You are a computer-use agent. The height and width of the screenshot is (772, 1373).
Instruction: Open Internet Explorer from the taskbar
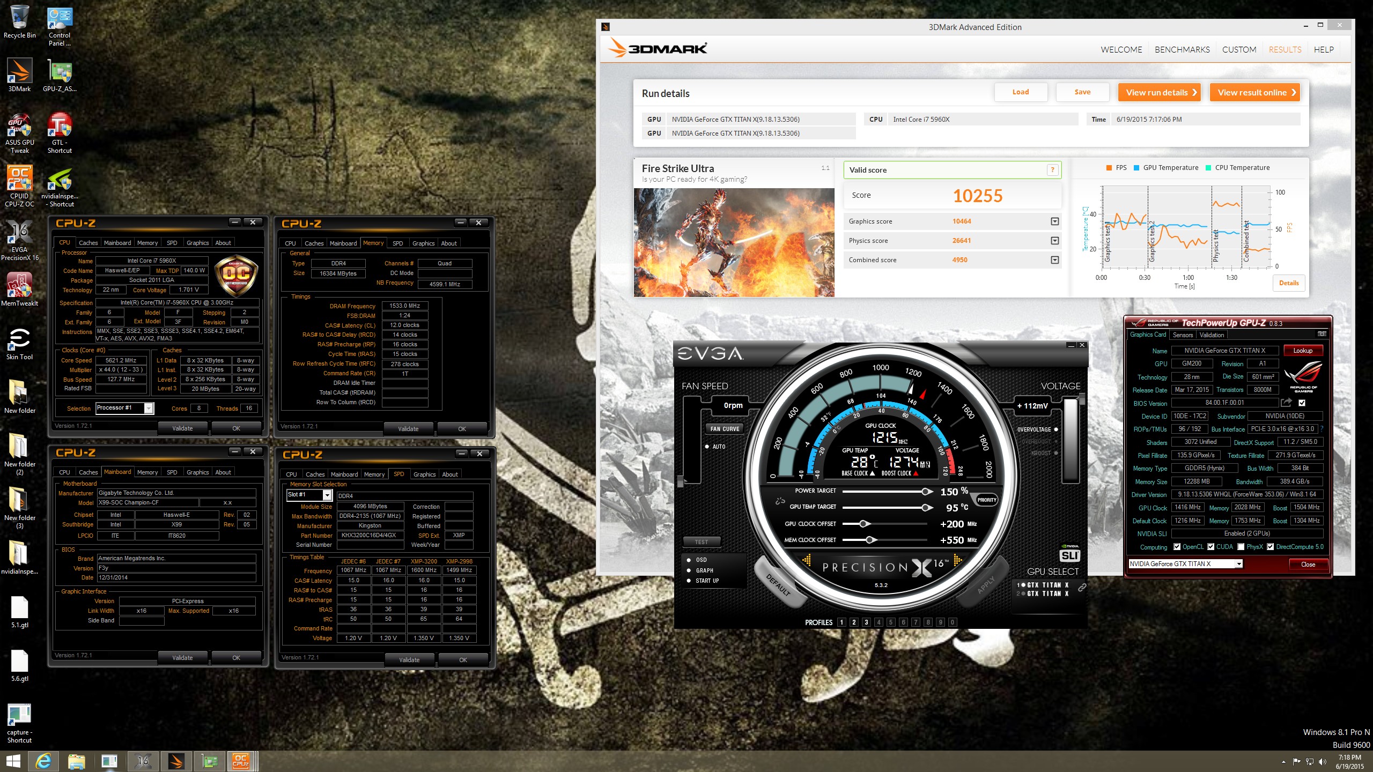(43, 761)
